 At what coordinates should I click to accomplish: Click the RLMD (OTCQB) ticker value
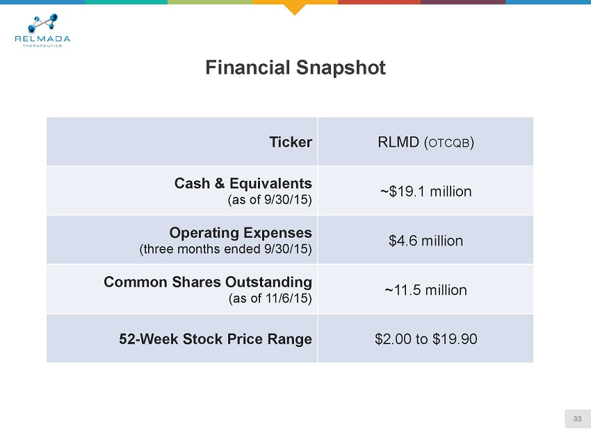click(x=426, y=143)
